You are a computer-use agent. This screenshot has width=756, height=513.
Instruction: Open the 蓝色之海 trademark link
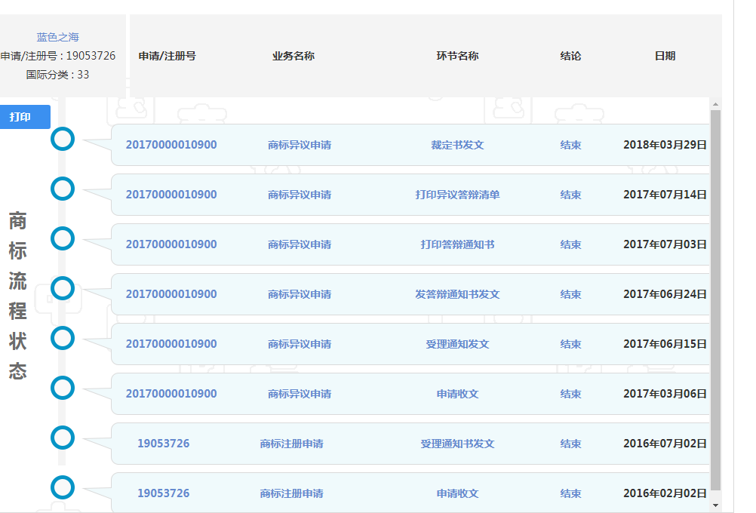58,37
